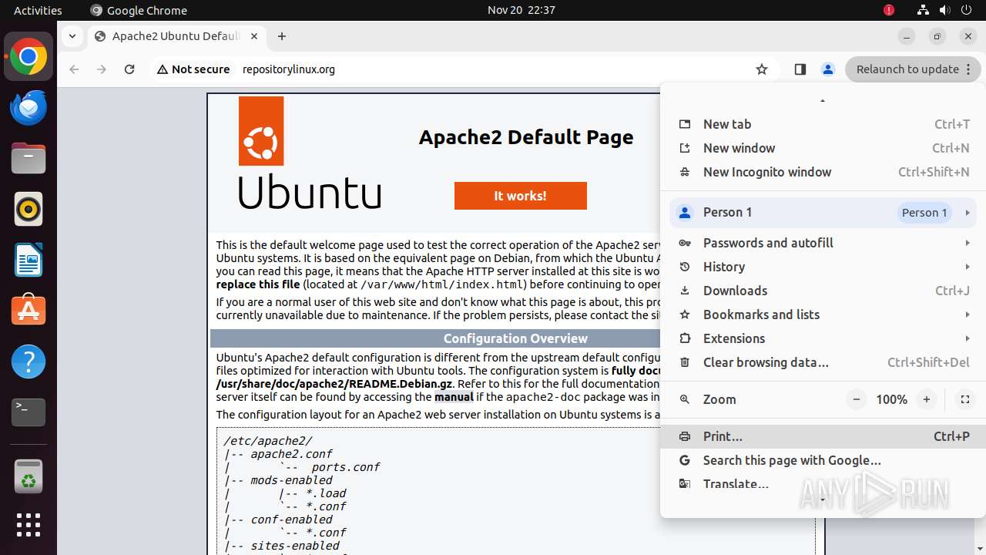Image resolution: width=986 pixels, height=555 pixels.
Task: Click the browser forward arrow
Action: [x=102, y=69]
